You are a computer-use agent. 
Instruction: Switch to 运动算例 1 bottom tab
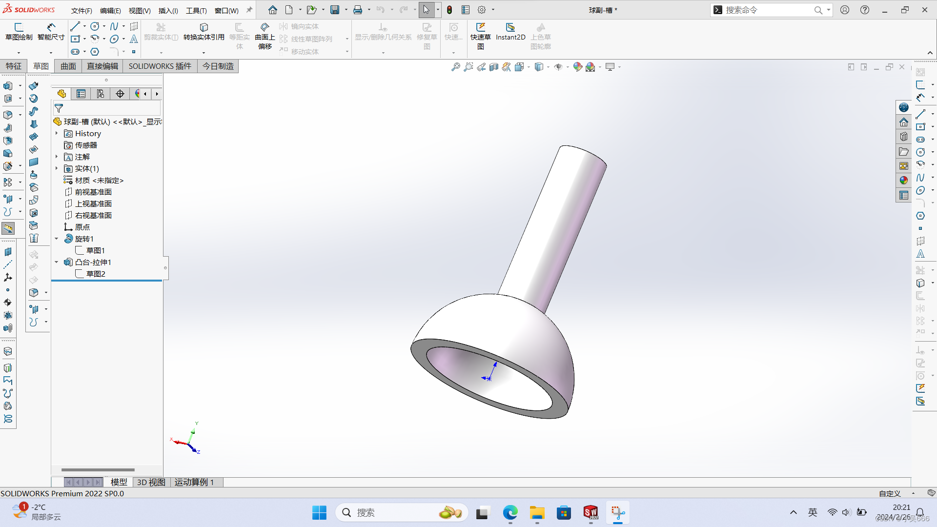point(194,482)
